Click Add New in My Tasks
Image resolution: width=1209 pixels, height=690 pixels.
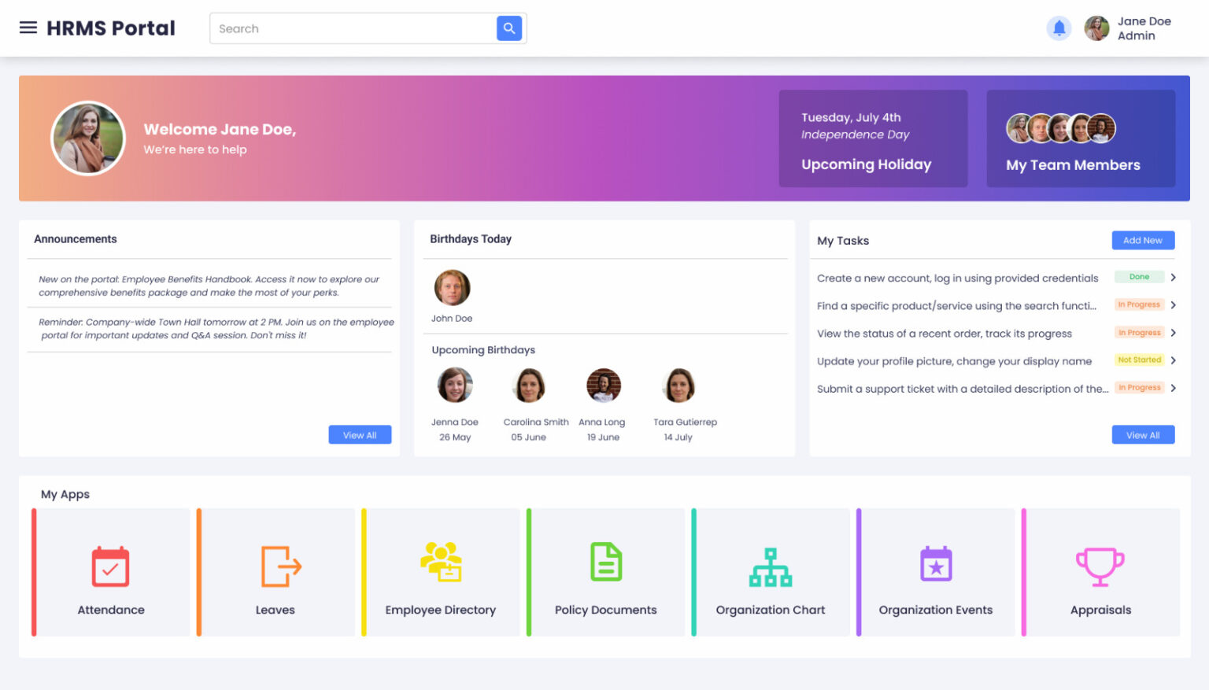(1142, 241)
